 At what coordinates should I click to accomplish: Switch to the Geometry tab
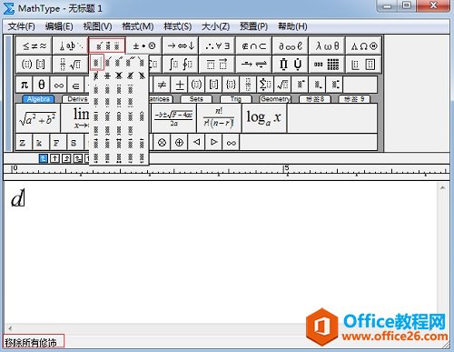pyautogui.click(x=275, y=99)
